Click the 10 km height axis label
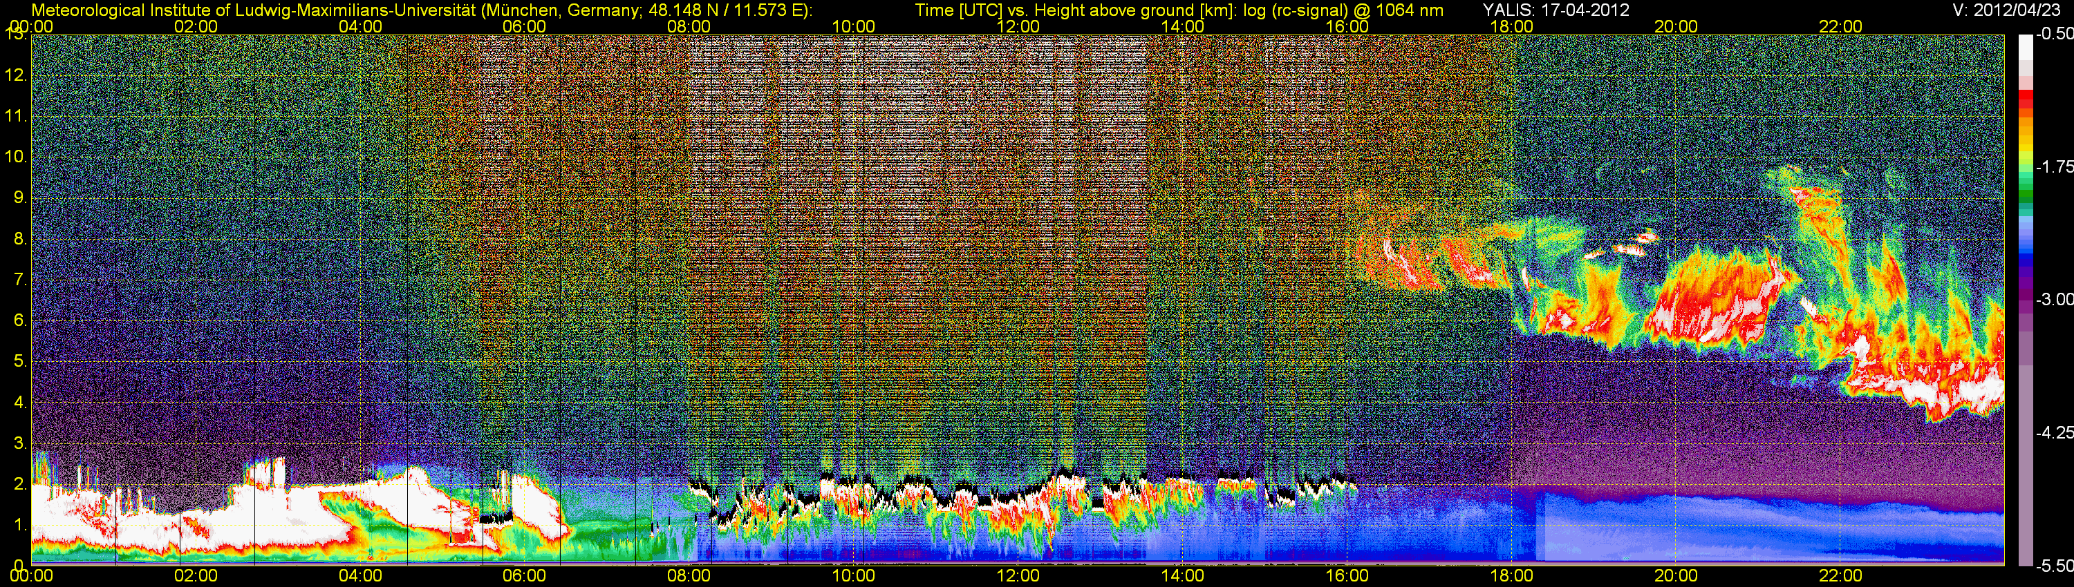The width and height of the screenshot is (2074, 587). tap(15, 156)
